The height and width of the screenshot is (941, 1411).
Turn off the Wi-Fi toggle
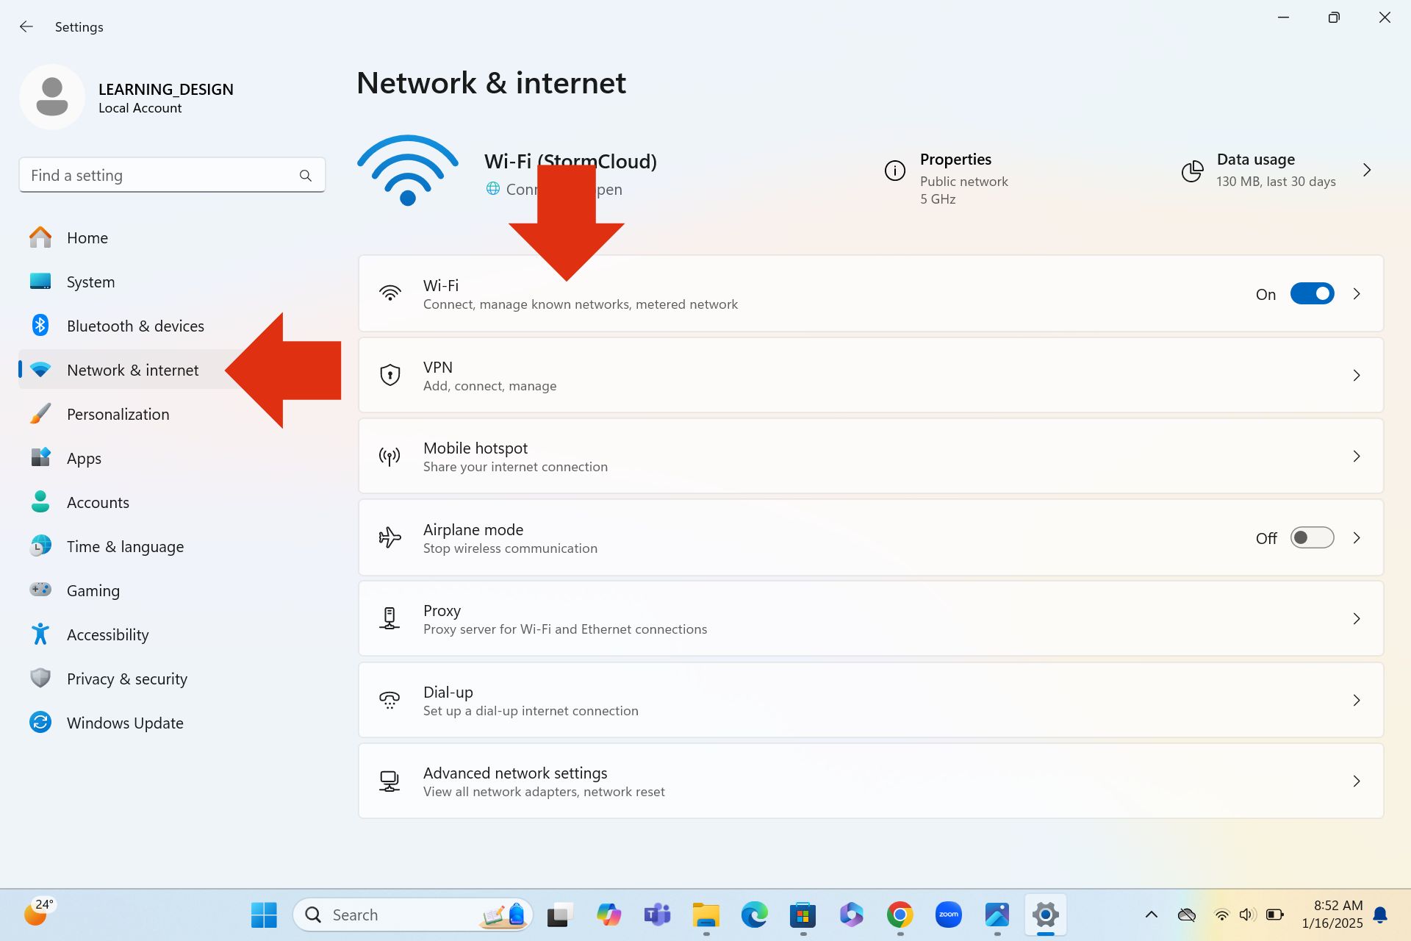click(x=1312, y=294)
